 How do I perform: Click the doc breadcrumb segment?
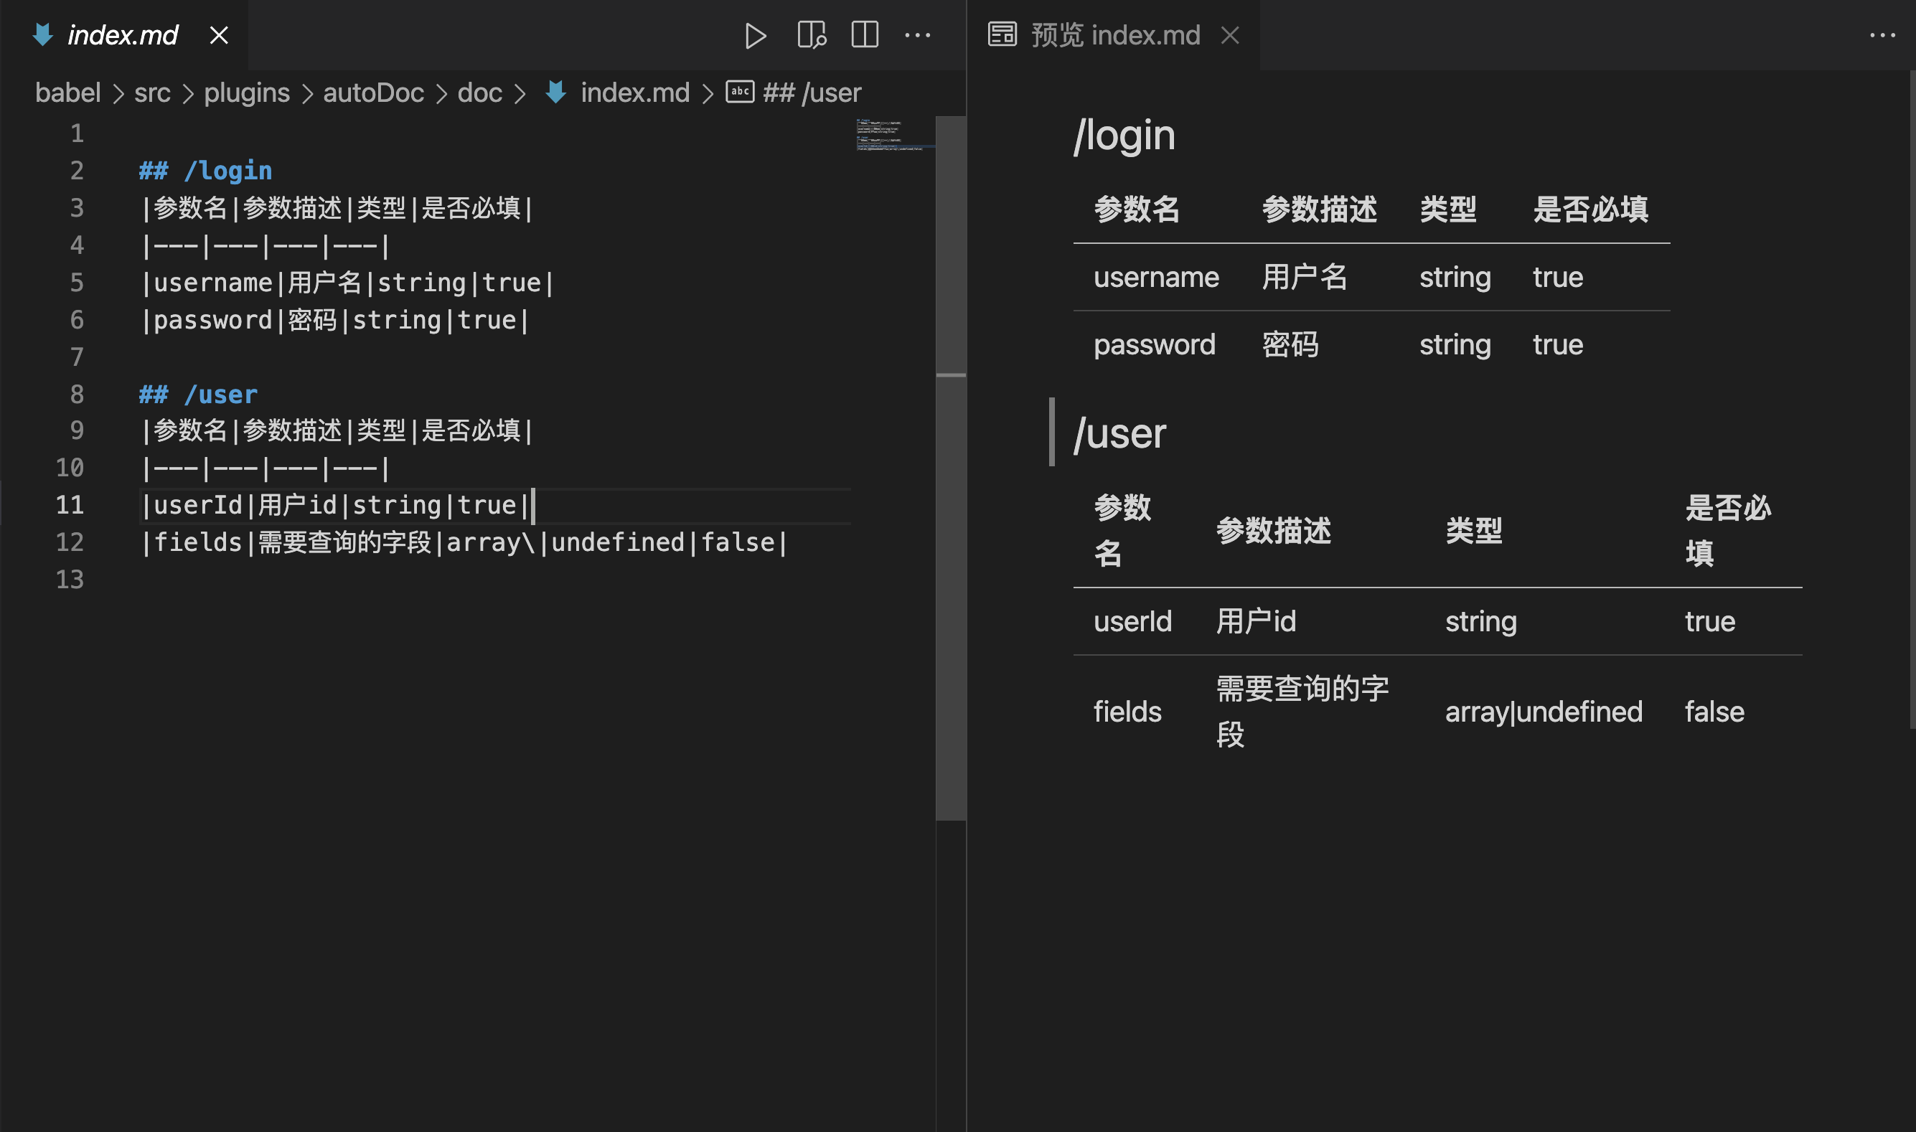pos(479,93)
